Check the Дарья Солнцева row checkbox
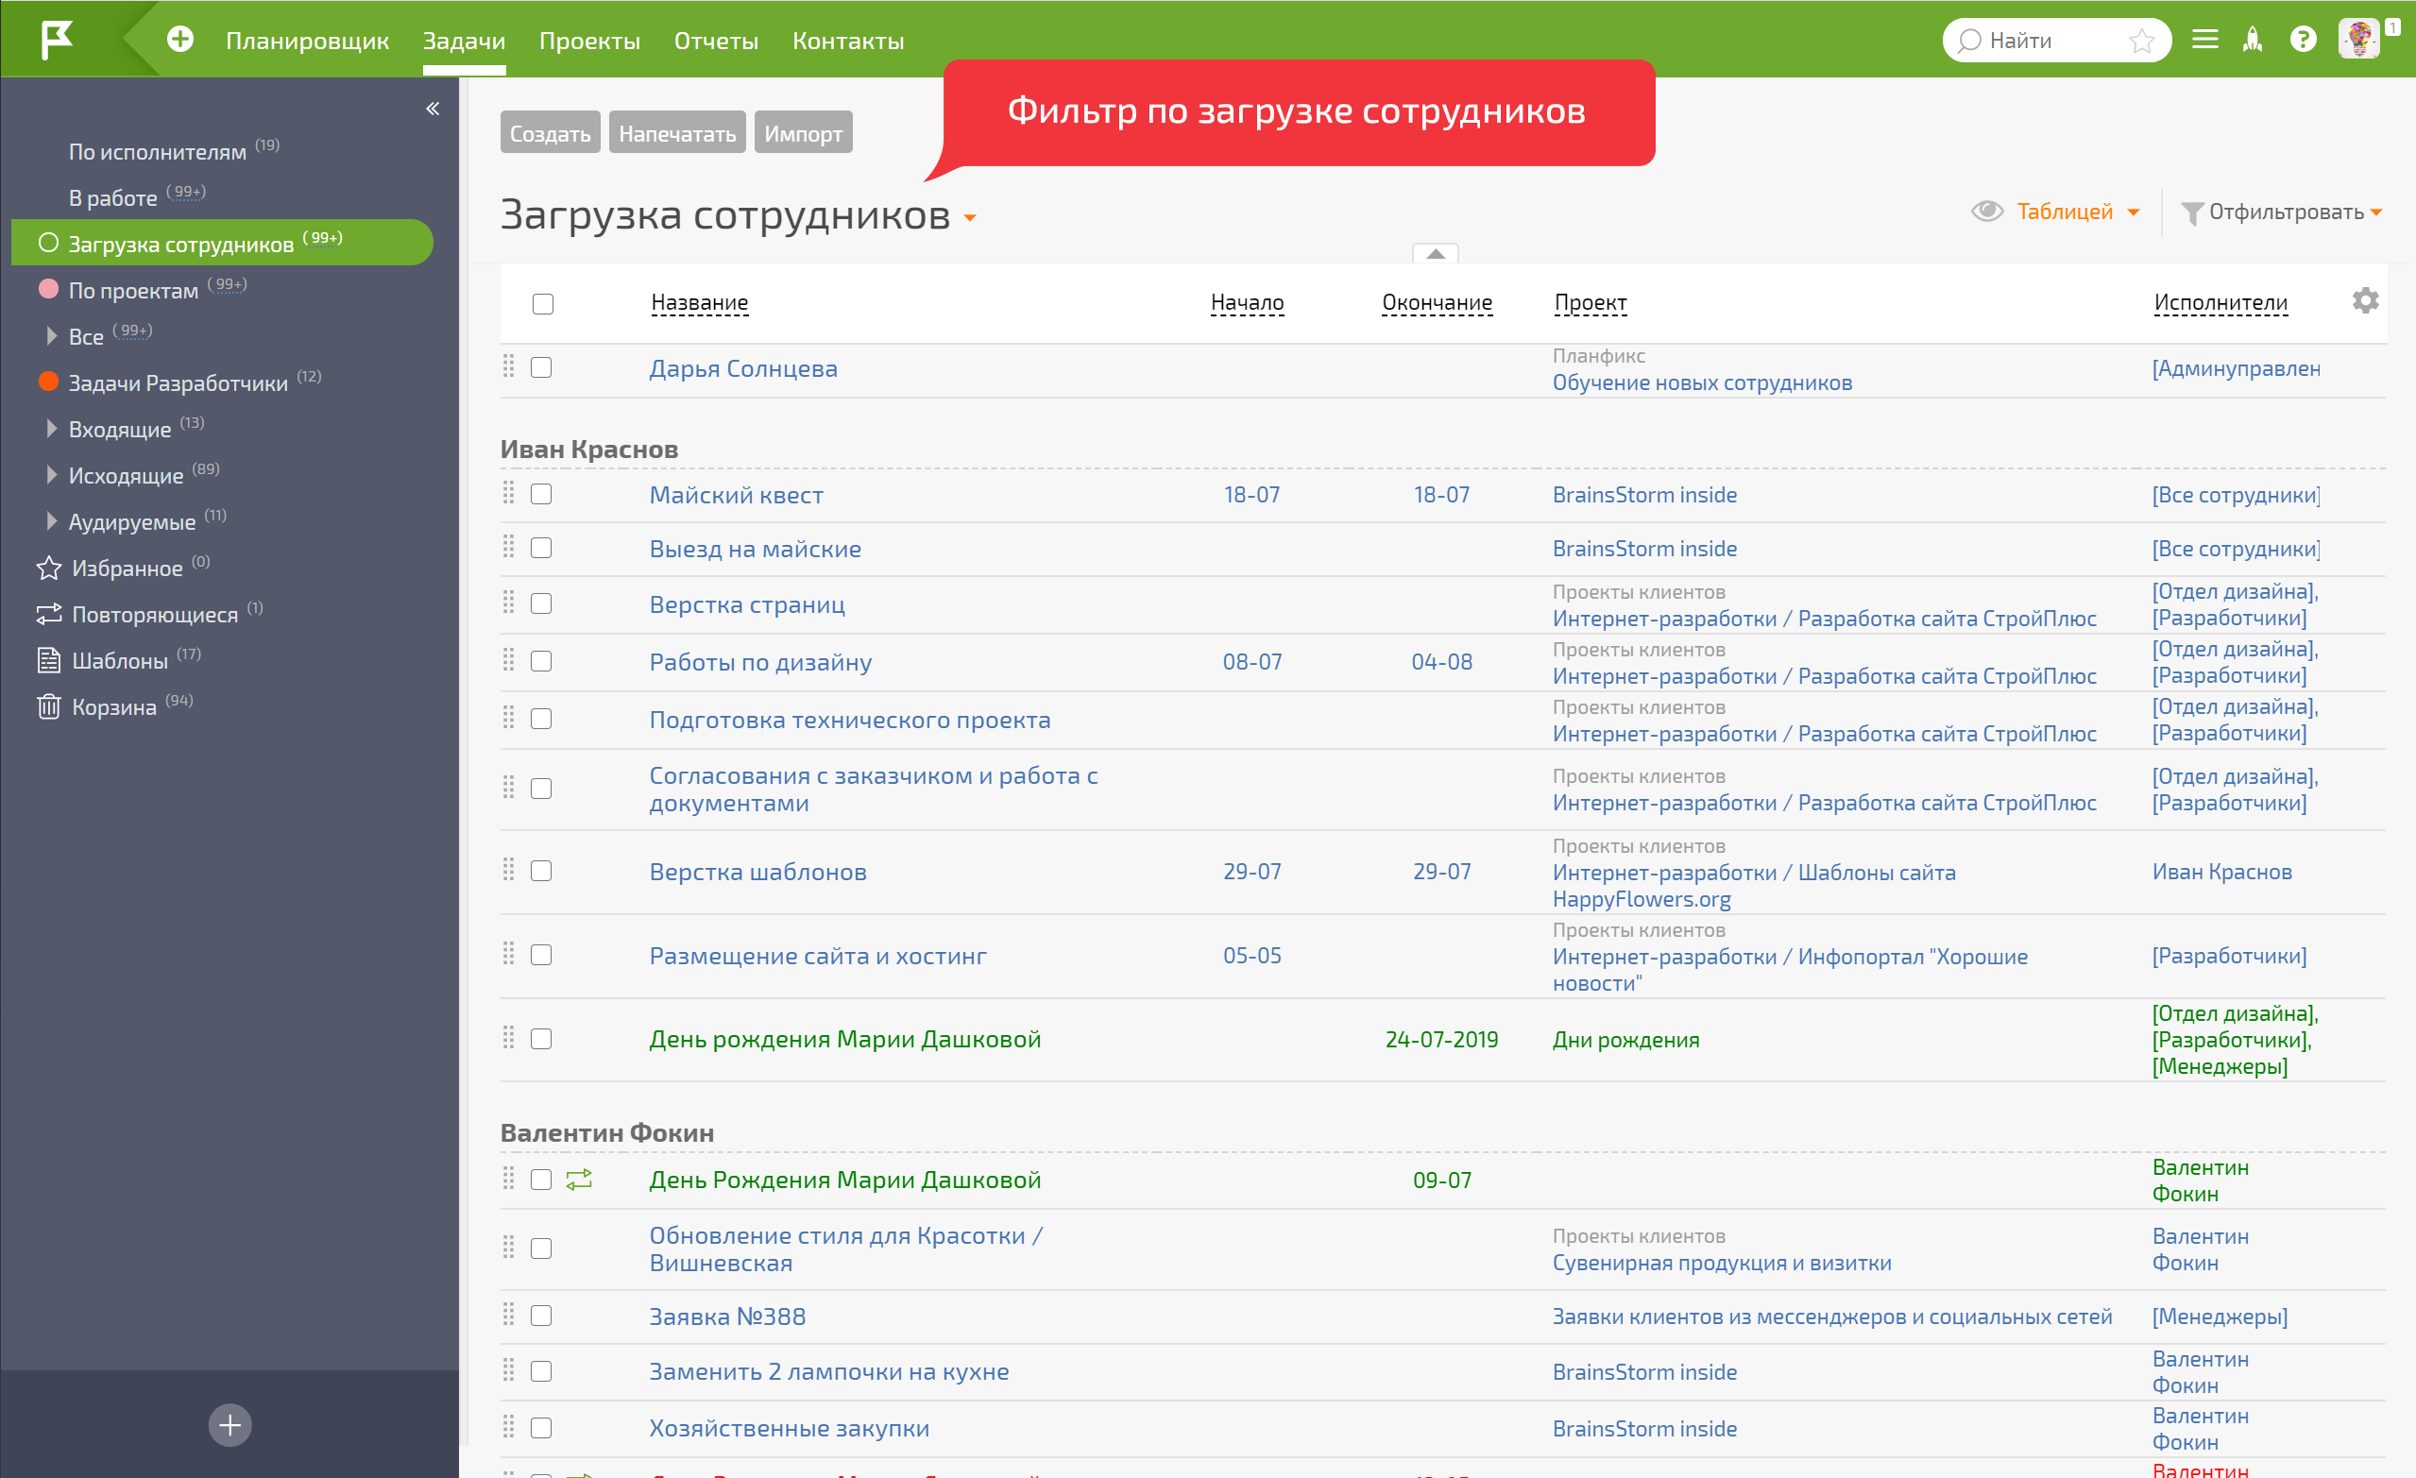Viewport: 2416px width, 1478px height. [x=541, y=367]
